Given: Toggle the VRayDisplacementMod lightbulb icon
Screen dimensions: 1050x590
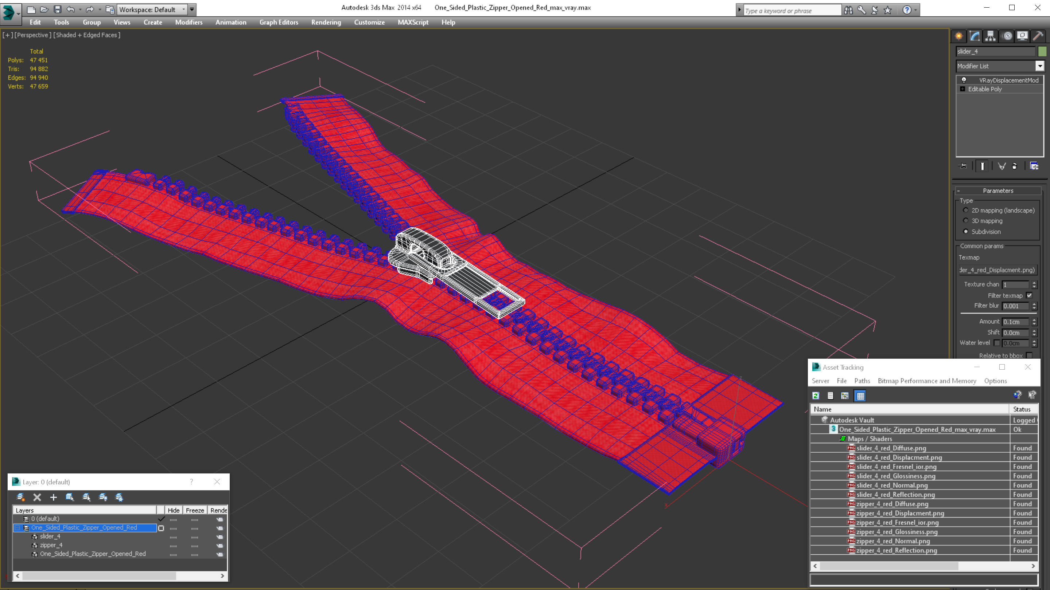Looking at the screenshot, I should click(964, 80).
